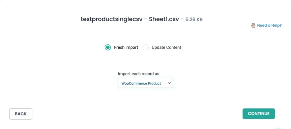
Task: Click the word "CONTINUE" on the teal button
Action: coord(259,114)
